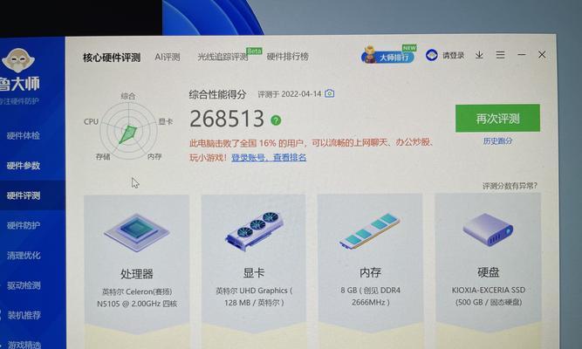The image size is (582, 349).
Task: Click the radar chart 显卡 axis label
Action: (x=166, y=121)
